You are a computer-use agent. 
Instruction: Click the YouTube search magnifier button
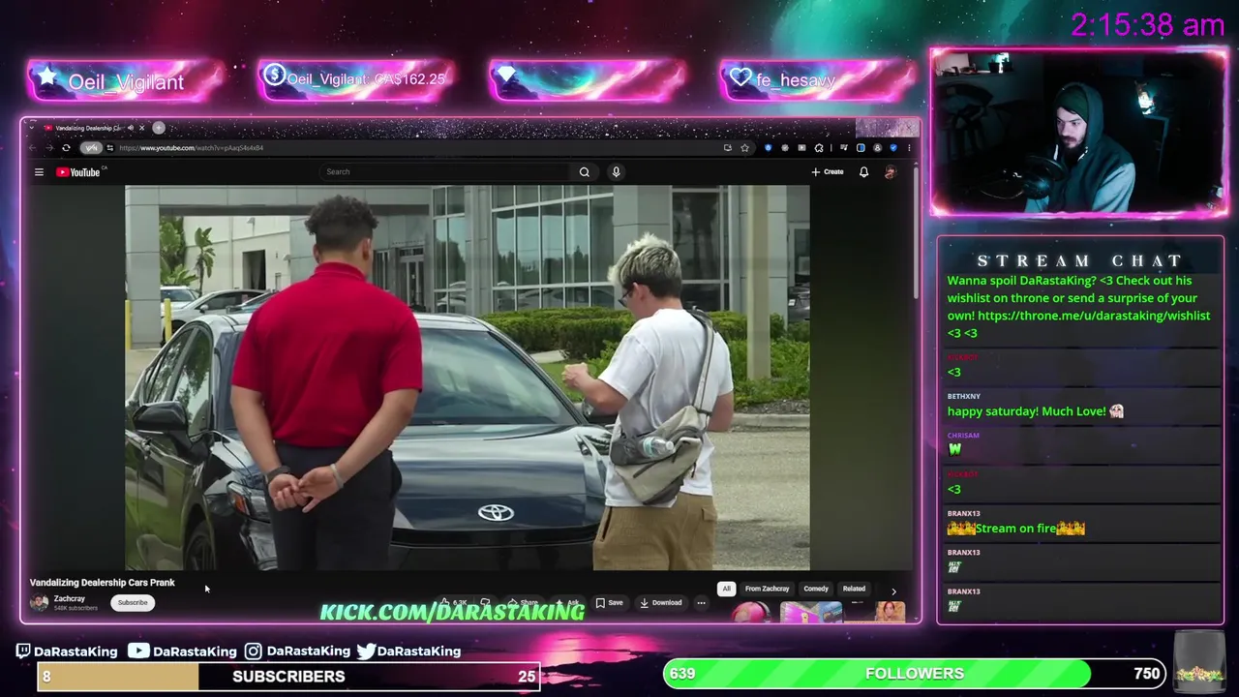click(584, 171)
